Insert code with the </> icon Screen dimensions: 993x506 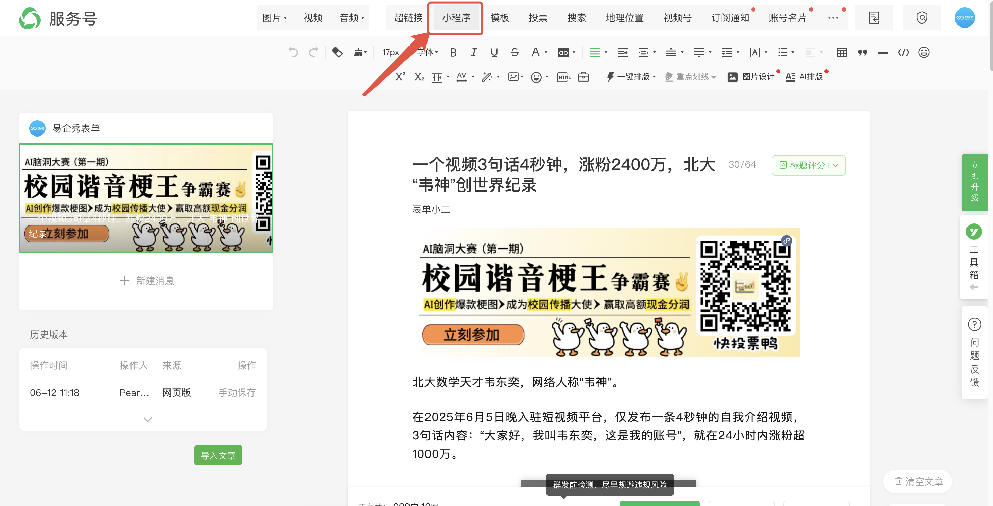tap(903, 52)
